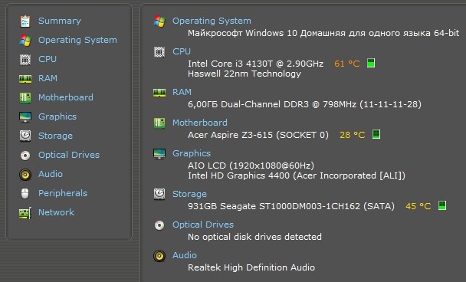466x282 pixels.
Task: Click the RAM icon in main panel
Action: (x=159, y=93)
